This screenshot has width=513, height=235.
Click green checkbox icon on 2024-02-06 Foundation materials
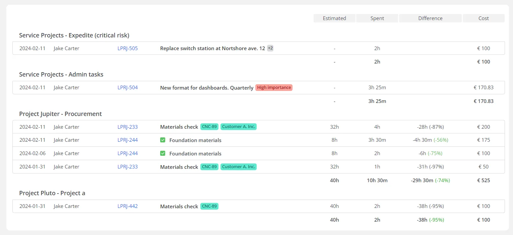[x=163, y=153]
